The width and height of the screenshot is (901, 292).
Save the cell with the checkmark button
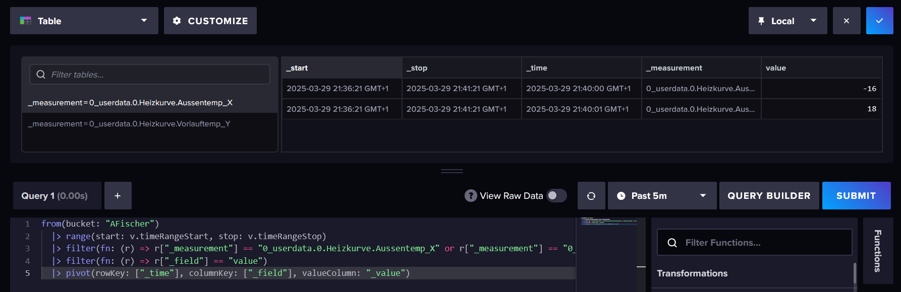879,21
